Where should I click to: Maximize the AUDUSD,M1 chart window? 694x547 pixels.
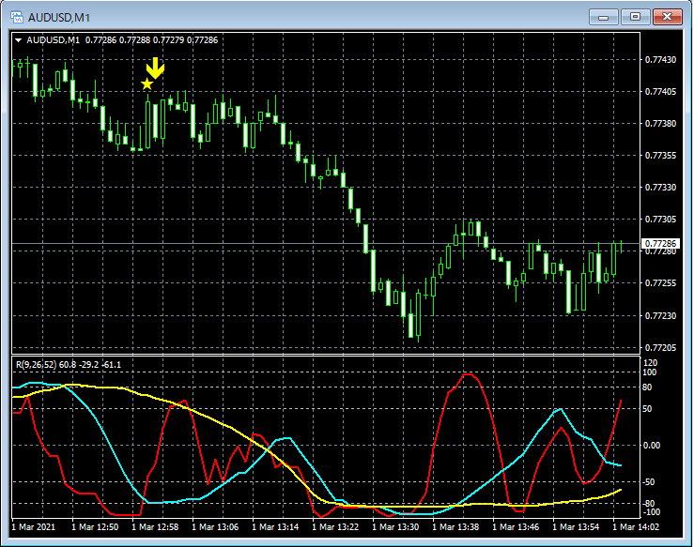pos(635,17)
